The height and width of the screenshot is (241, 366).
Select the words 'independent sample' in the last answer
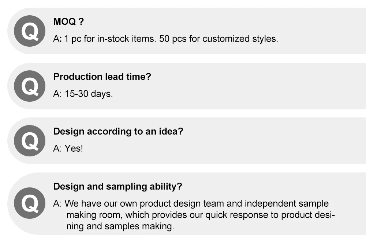pos(287,203)
